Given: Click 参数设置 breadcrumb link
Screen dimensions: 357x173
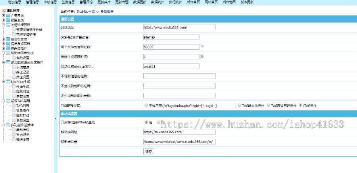Looking at the screenshot, I should [107, 12].
